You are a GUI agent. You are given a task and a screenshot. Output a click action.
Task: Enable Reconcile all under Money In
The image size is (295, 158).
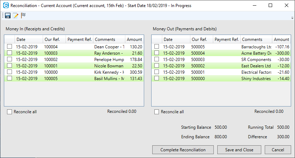pyautogui.click(x=9, y=112)
